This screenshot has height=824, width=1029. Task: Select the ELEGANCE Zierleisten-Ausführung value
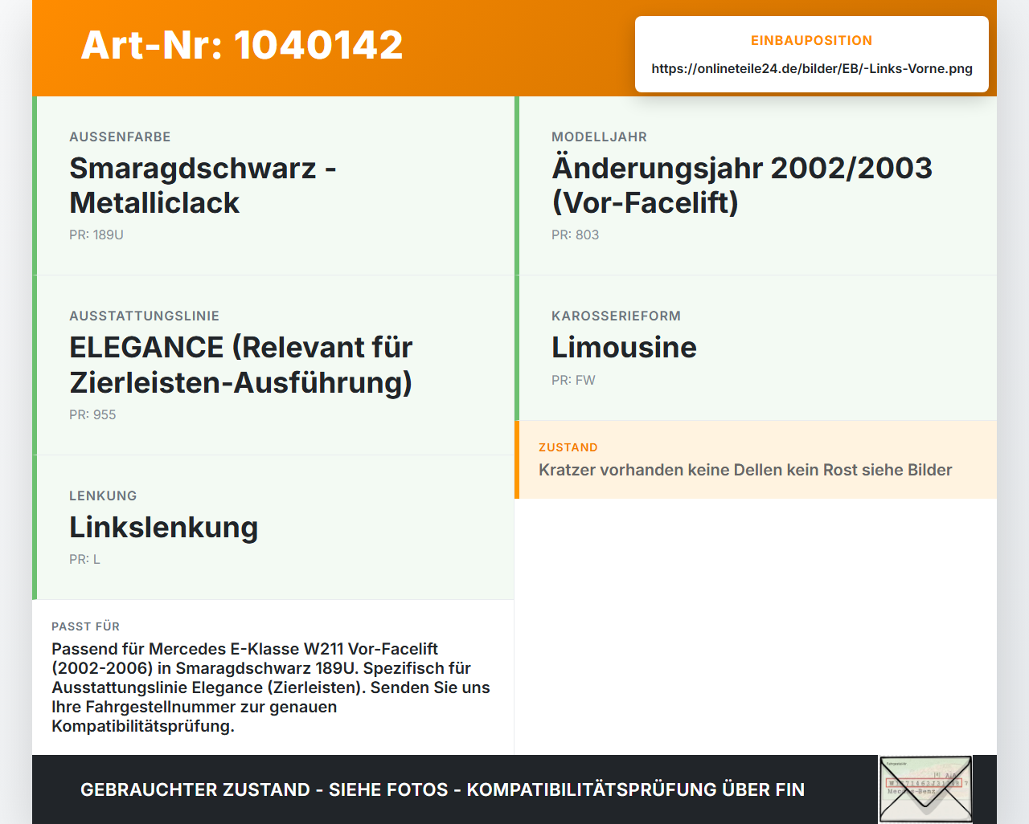point(241,365)
